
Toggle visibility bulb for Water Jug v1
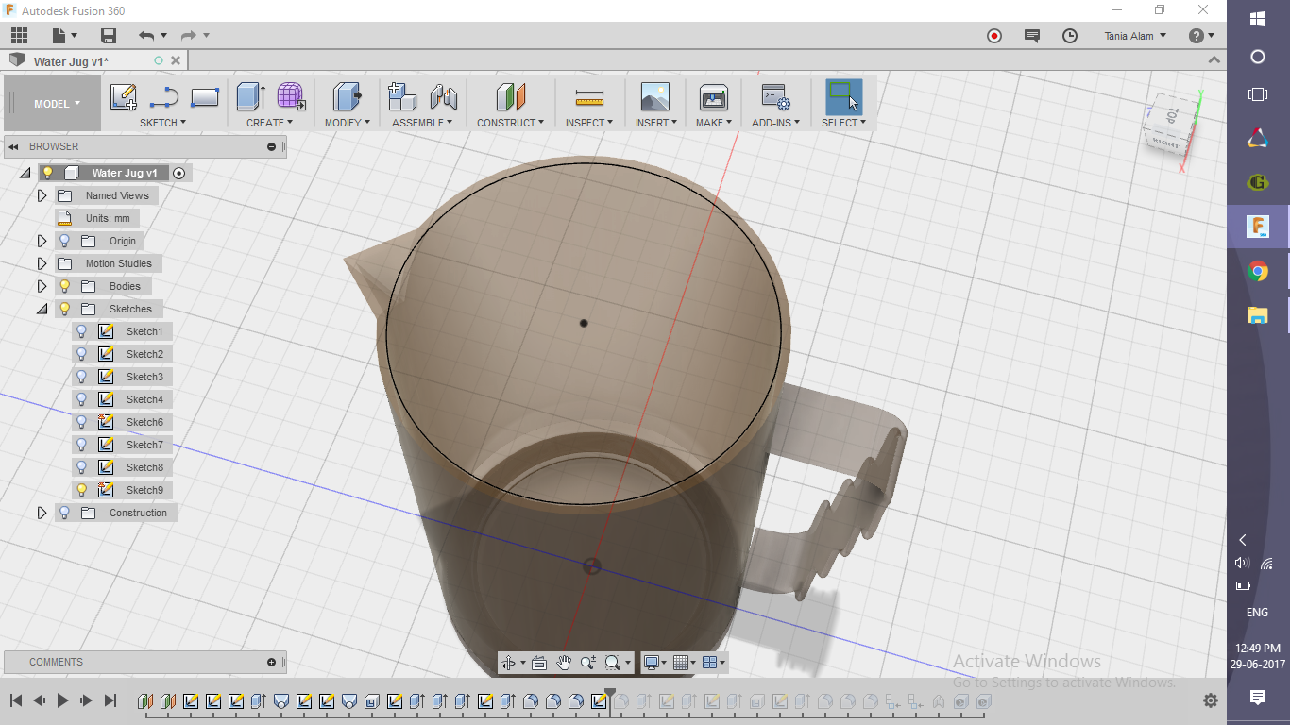point(47,173)
